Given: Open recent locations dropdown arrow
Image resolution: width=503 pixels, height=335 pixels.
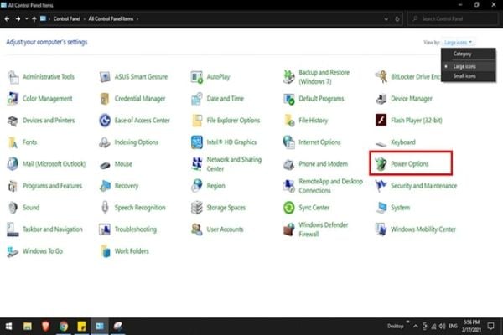Looking at the screenshot, I should coord(26,19).
